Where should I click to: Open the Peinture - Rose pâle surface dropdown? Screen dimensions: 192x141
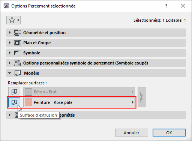[79, 102]
